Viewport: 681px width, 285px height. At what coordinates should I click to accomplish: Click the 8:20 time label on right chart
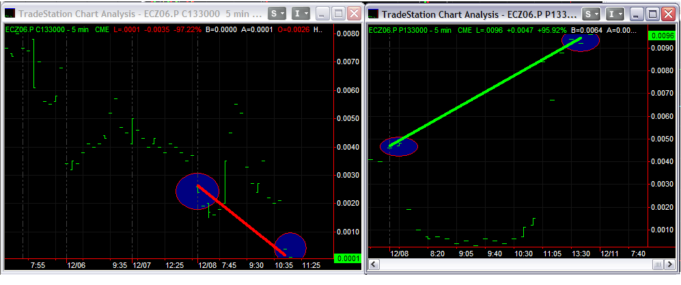437,254
